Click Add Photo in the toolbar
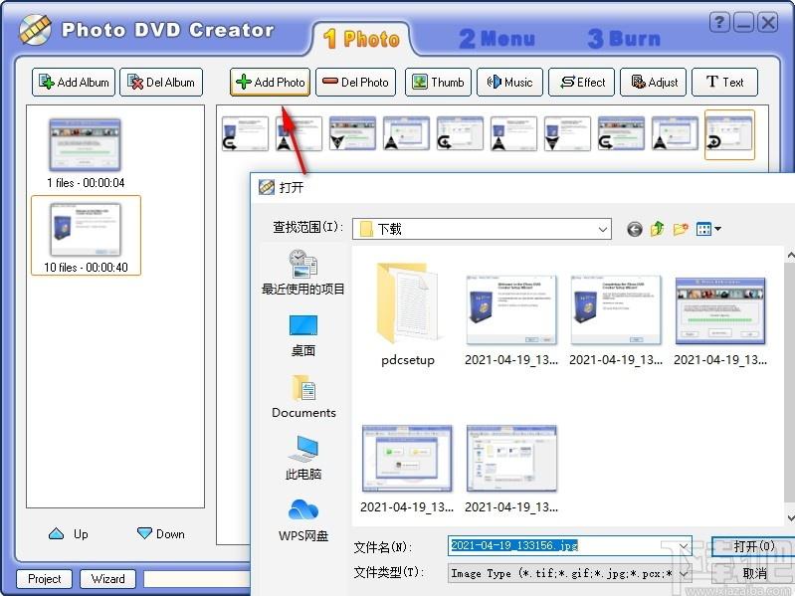The width and height of the screenshot is (795, 596). pyautogui.click(x=270, y=83)
